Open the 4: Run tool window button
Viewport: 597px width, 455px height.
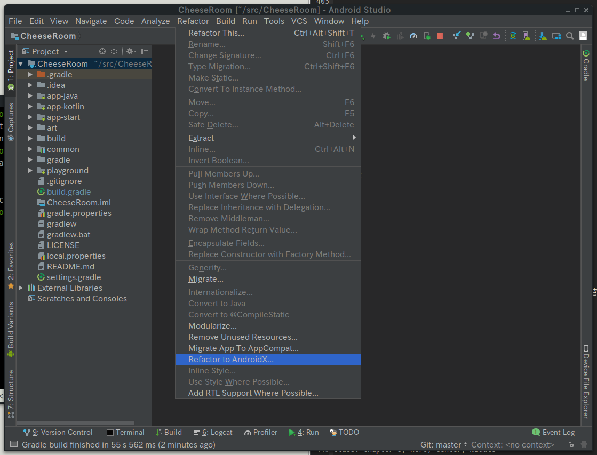coord(304,432)
